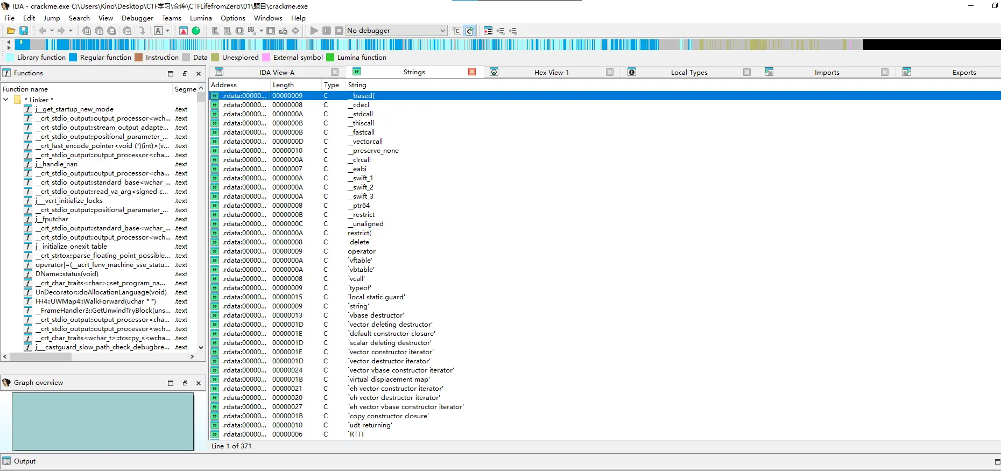
Task: Save database with the floppy disk icon
Action: pyautogui.click(x=24, y=31)
